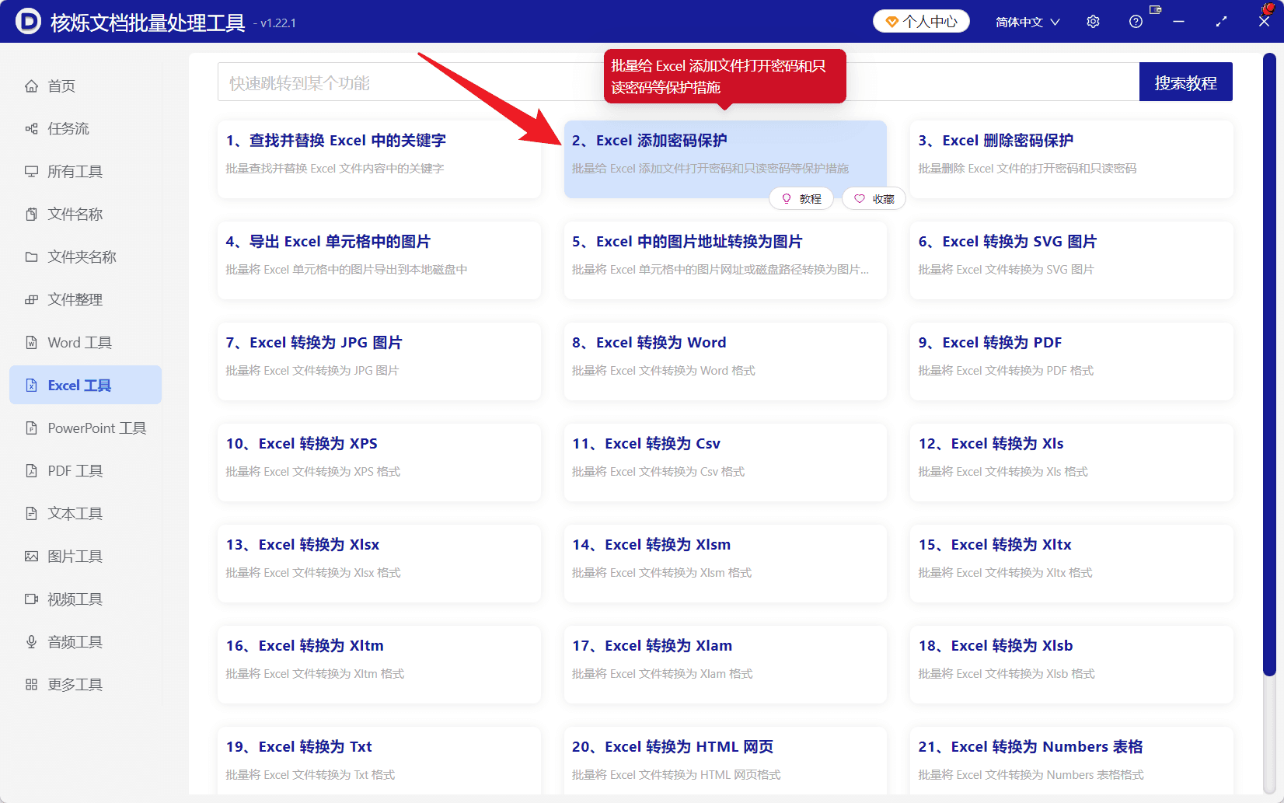Open Excel 转换为 Xls tool
The width and height of the screenshot is (1284, 803).
1072,463
